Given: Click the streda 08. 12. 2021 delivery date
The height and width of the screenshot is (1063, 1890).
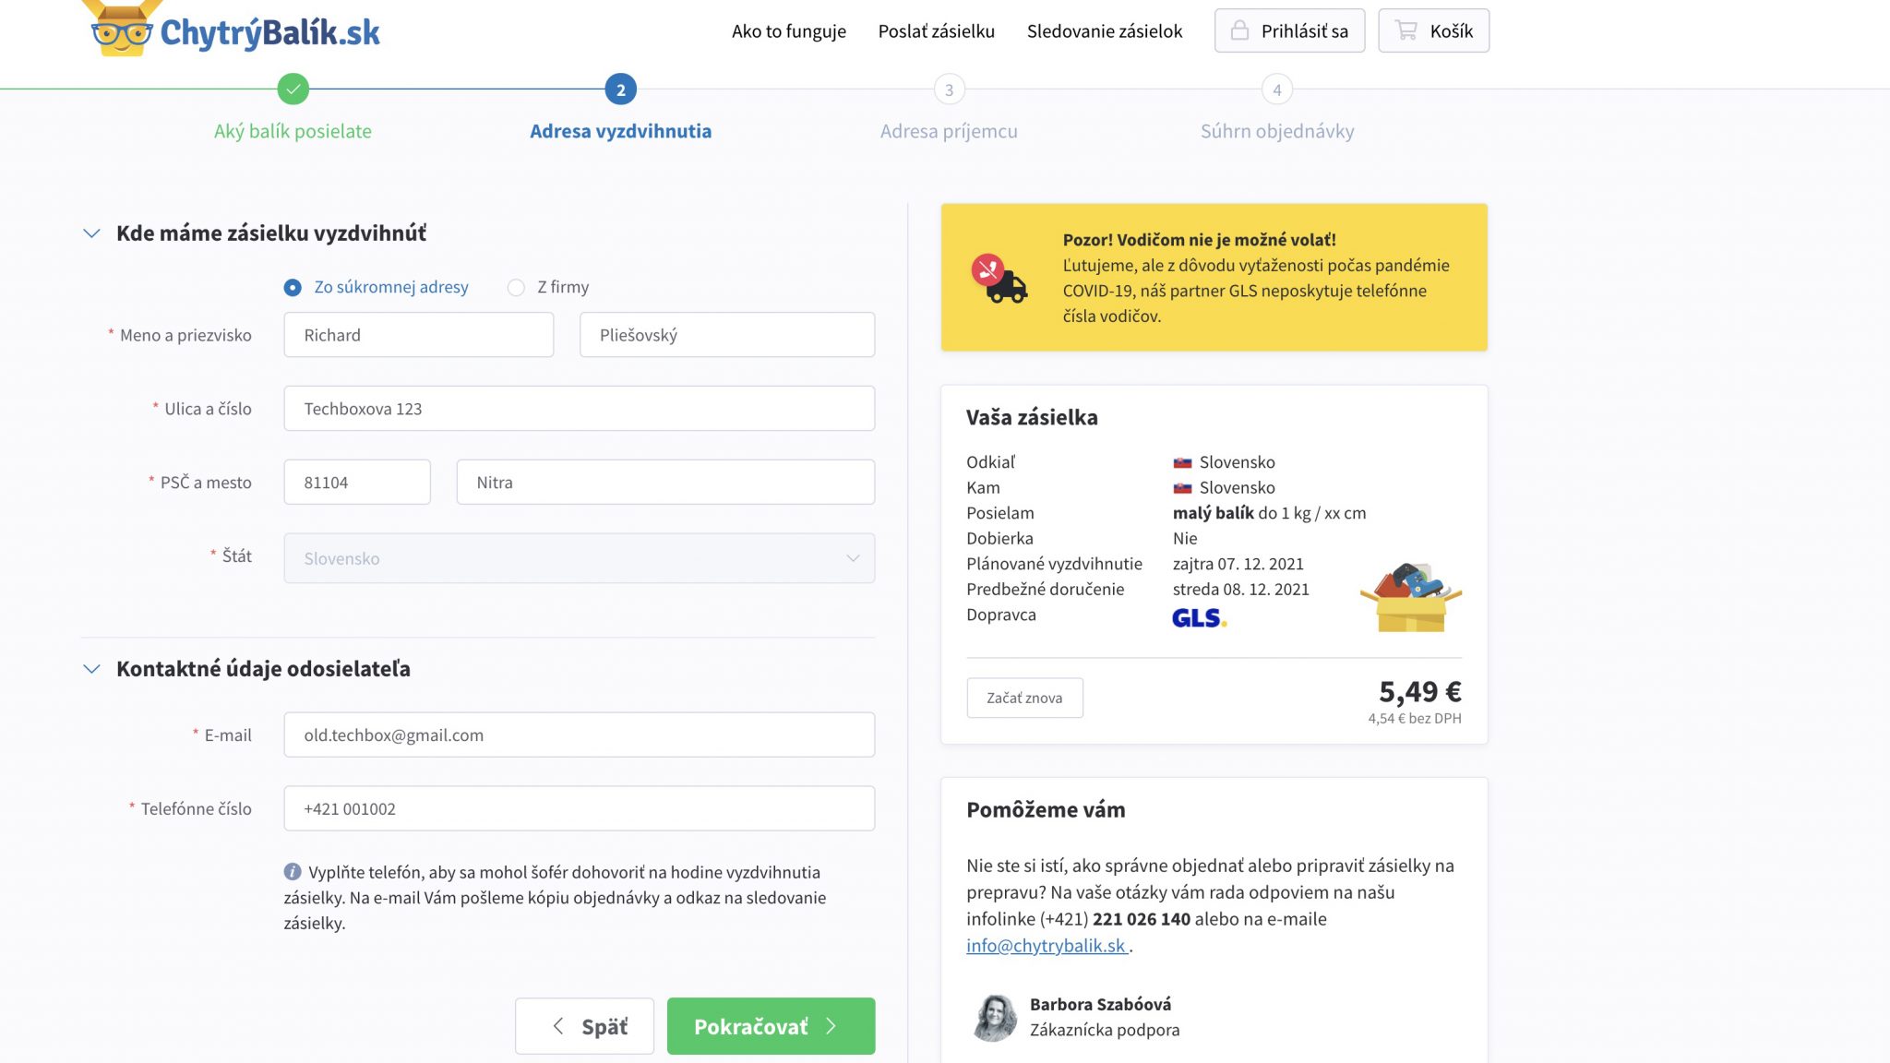Looking at the screenshot, I should click(x=1240, y=589).
